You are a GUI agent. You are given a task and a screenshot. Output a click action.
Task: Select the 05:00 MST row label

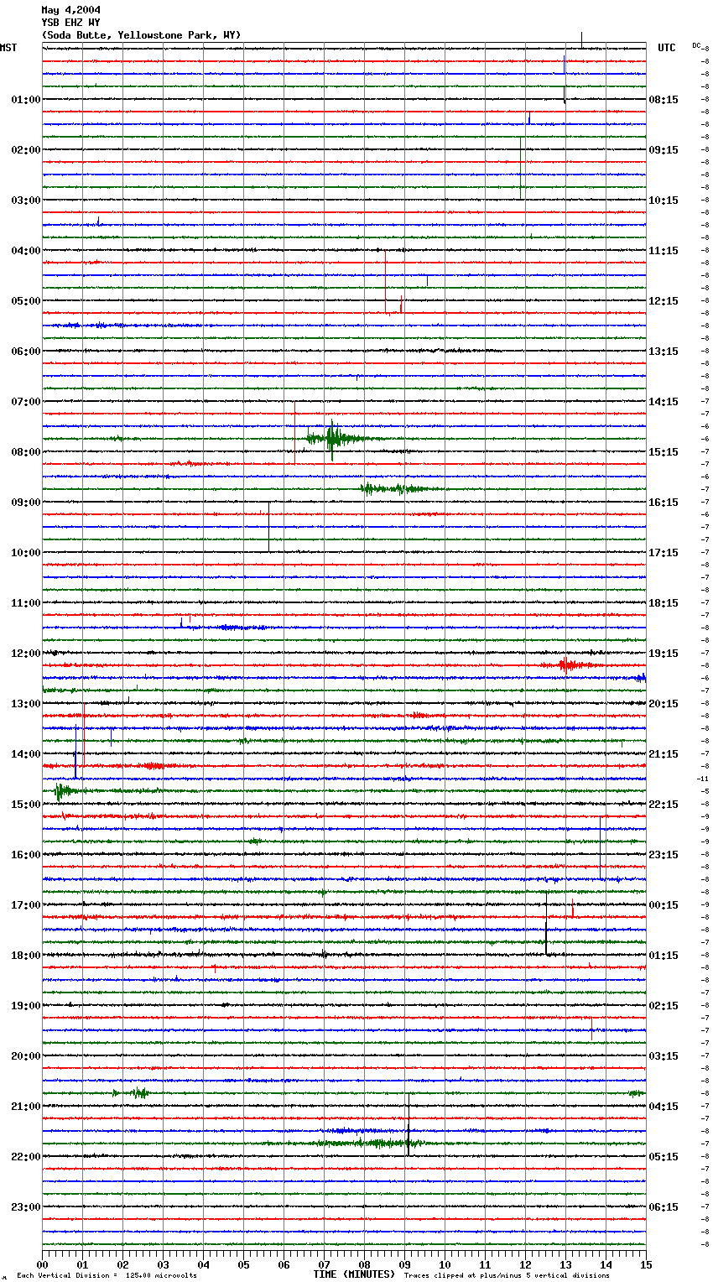point(26,301)
